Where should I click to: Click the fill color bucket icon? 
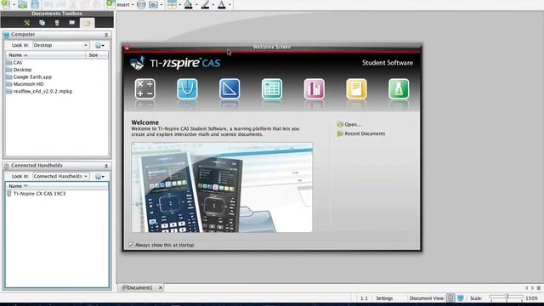189,4
